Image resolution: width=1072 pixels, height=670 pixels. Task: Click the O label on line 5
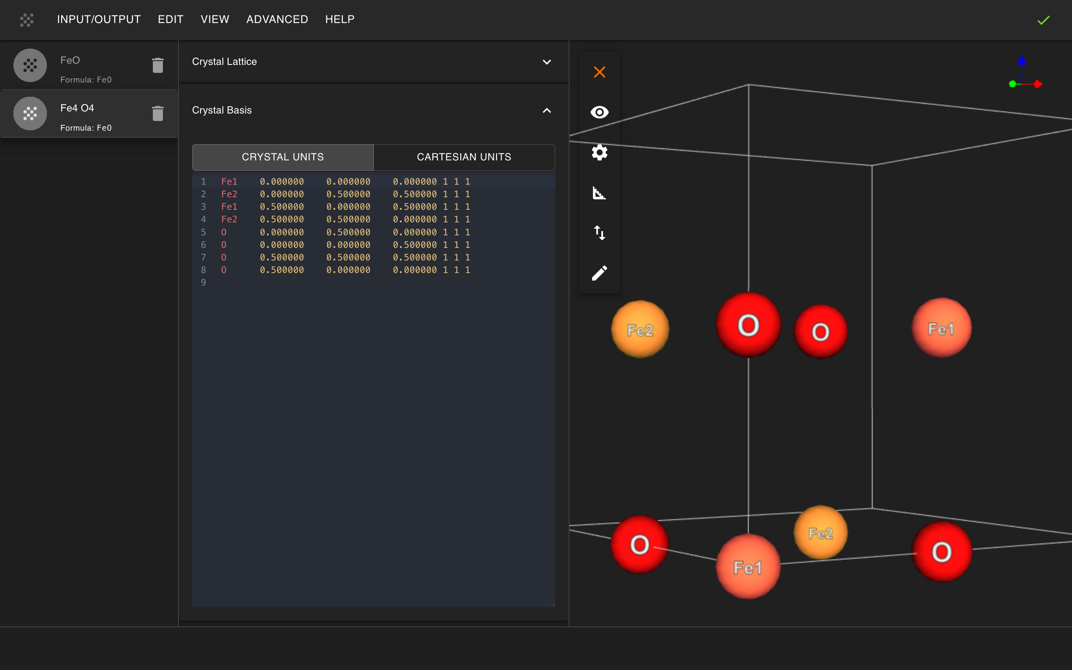[224, 232]
